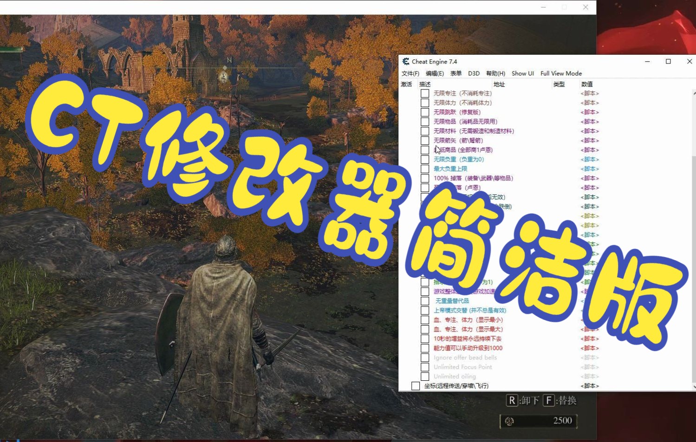This screenshot has height=442, width=696.
Task: Open the 帮助(H) menu
Action: (495, 73)
